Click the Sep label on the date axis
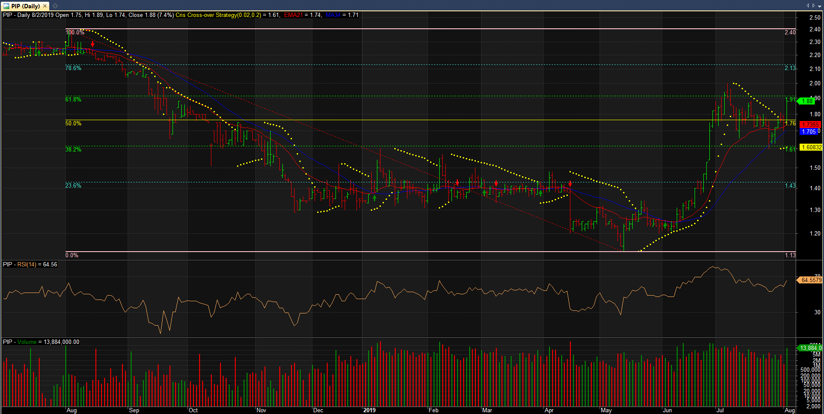This screenshot has height=414, width=824. click(134, 410)
